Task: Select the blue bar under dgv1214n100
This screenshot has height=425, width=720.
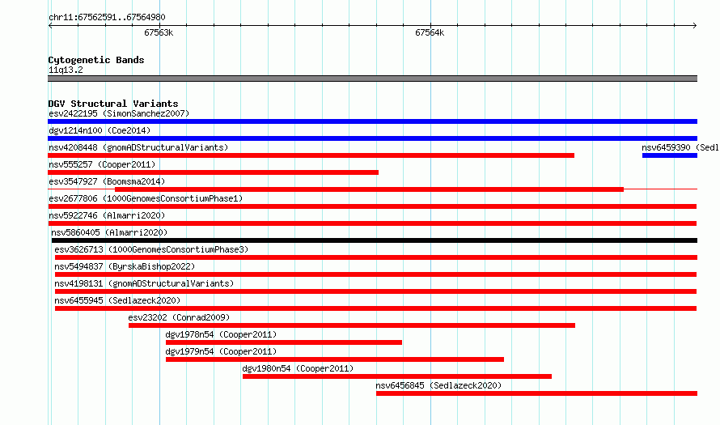Action: pyautogui.click(x=372, y=138)
